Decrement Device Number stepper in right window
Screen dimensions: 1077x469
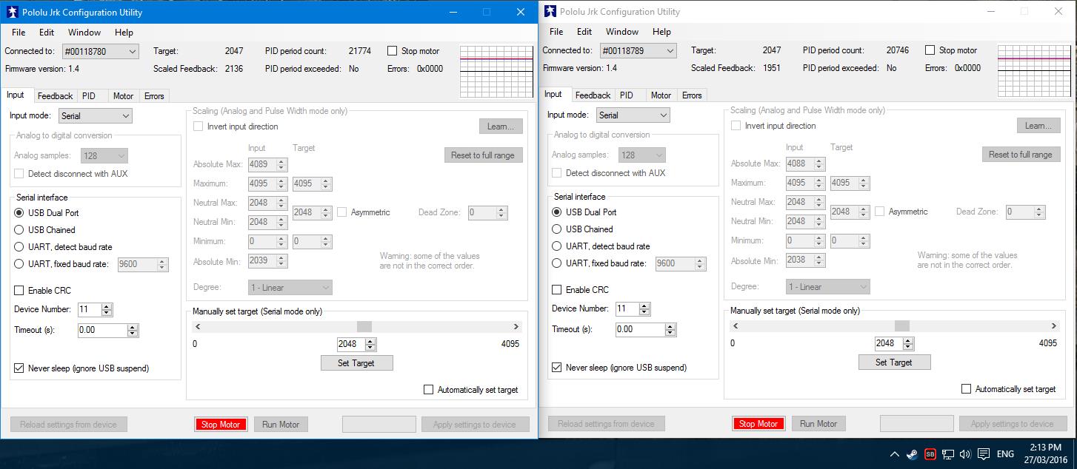pos(644,312)
